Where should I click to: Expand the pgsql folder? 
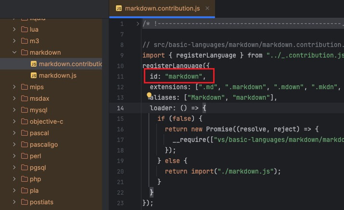14,167
